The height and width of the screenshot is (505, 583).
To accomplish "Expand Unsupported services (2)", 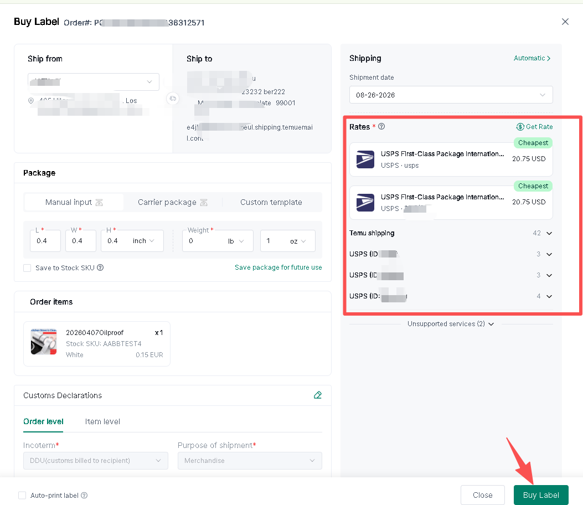I will (451, 324).
